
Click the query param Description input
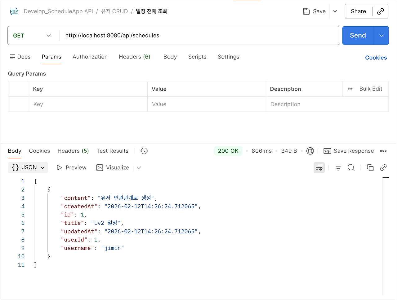tap(327, 104)
